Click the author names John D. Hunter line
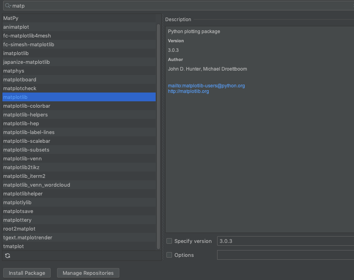This screenshot has width=354, height=280. (208, 69)
